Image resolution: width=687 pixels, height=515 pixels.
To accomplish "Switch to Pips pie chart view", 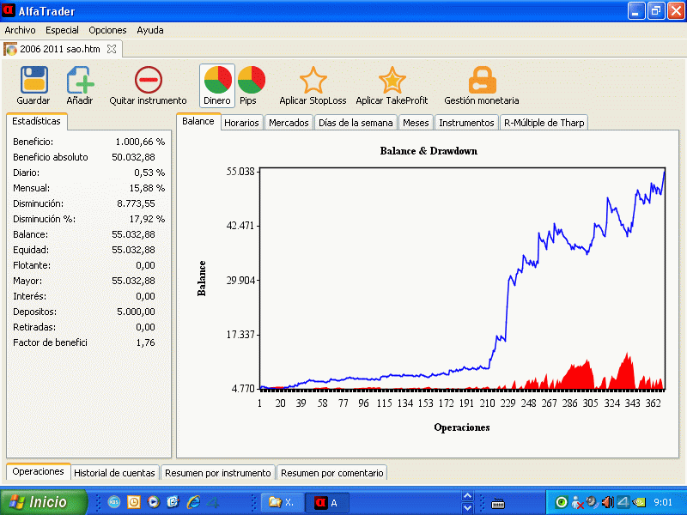I will [251, 80].
